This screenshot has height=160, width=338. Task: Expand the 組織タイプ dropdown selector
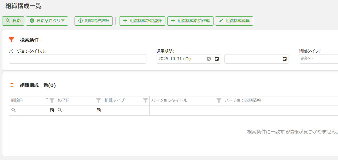point(318,59)
